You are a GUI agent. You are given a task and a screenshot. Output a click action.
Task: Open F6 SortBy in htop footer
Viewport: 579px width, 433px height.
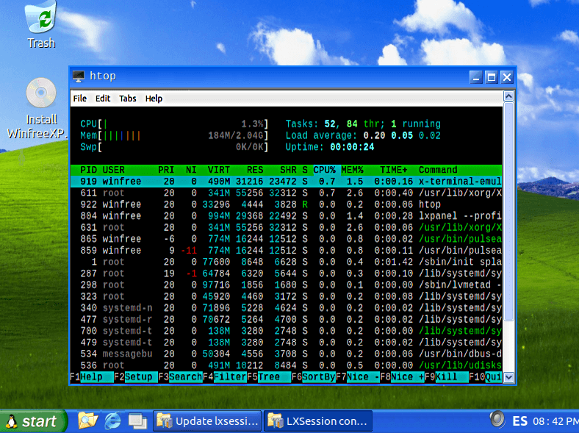314,377
